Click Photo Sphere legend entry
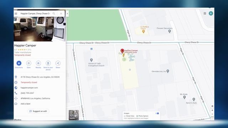228x128 pixels. 142,116
